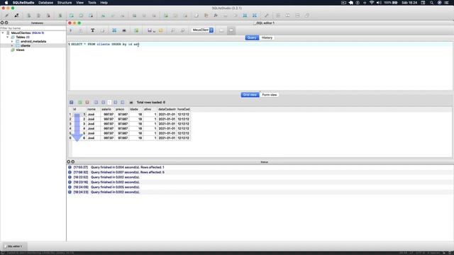Click the open SQL editor toolbar icon
Viewport: 454px width, 255px height.
pyautogui.click(x=196, y=16)
